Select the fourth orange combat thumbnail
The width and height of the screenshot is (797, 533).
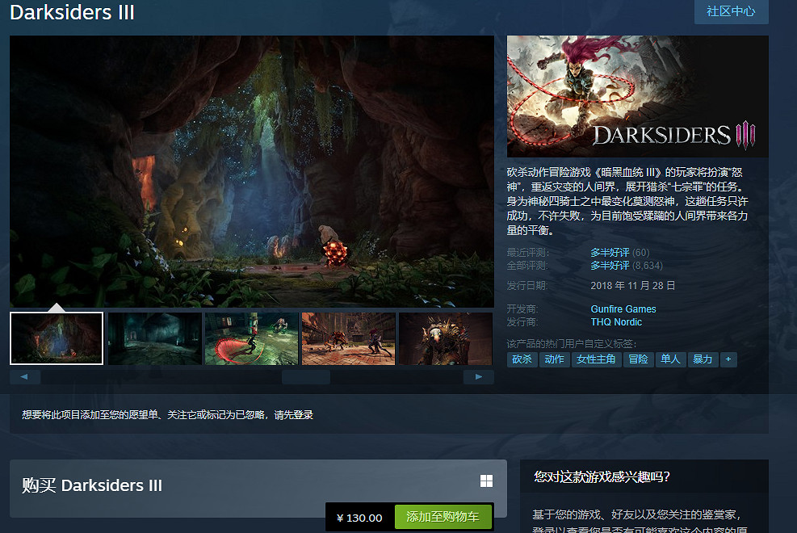point(348,338)
